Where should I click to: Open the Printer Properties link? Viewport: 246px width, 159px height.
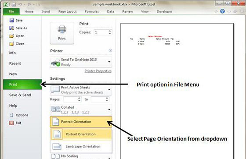coord(98,71)
